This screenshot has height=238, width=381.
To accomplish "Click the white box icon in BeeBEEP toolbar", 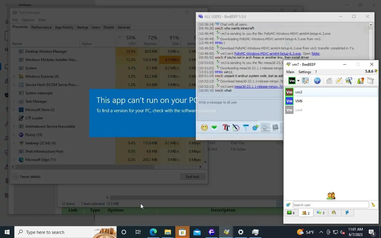I will (370, 81).
